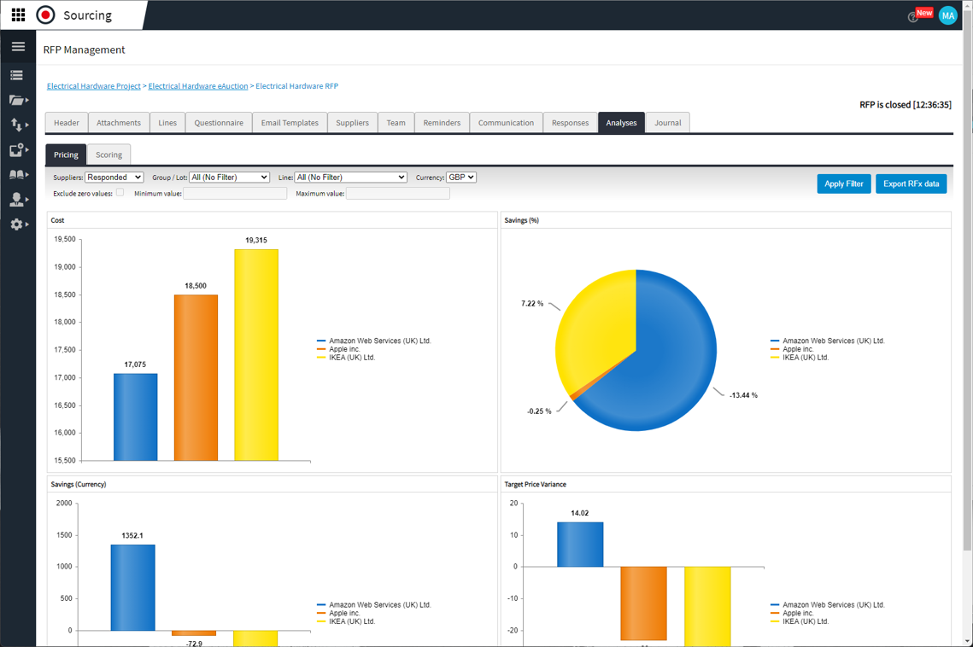
Task: Open the open-book sidebar icon
Action: point(16,175)
